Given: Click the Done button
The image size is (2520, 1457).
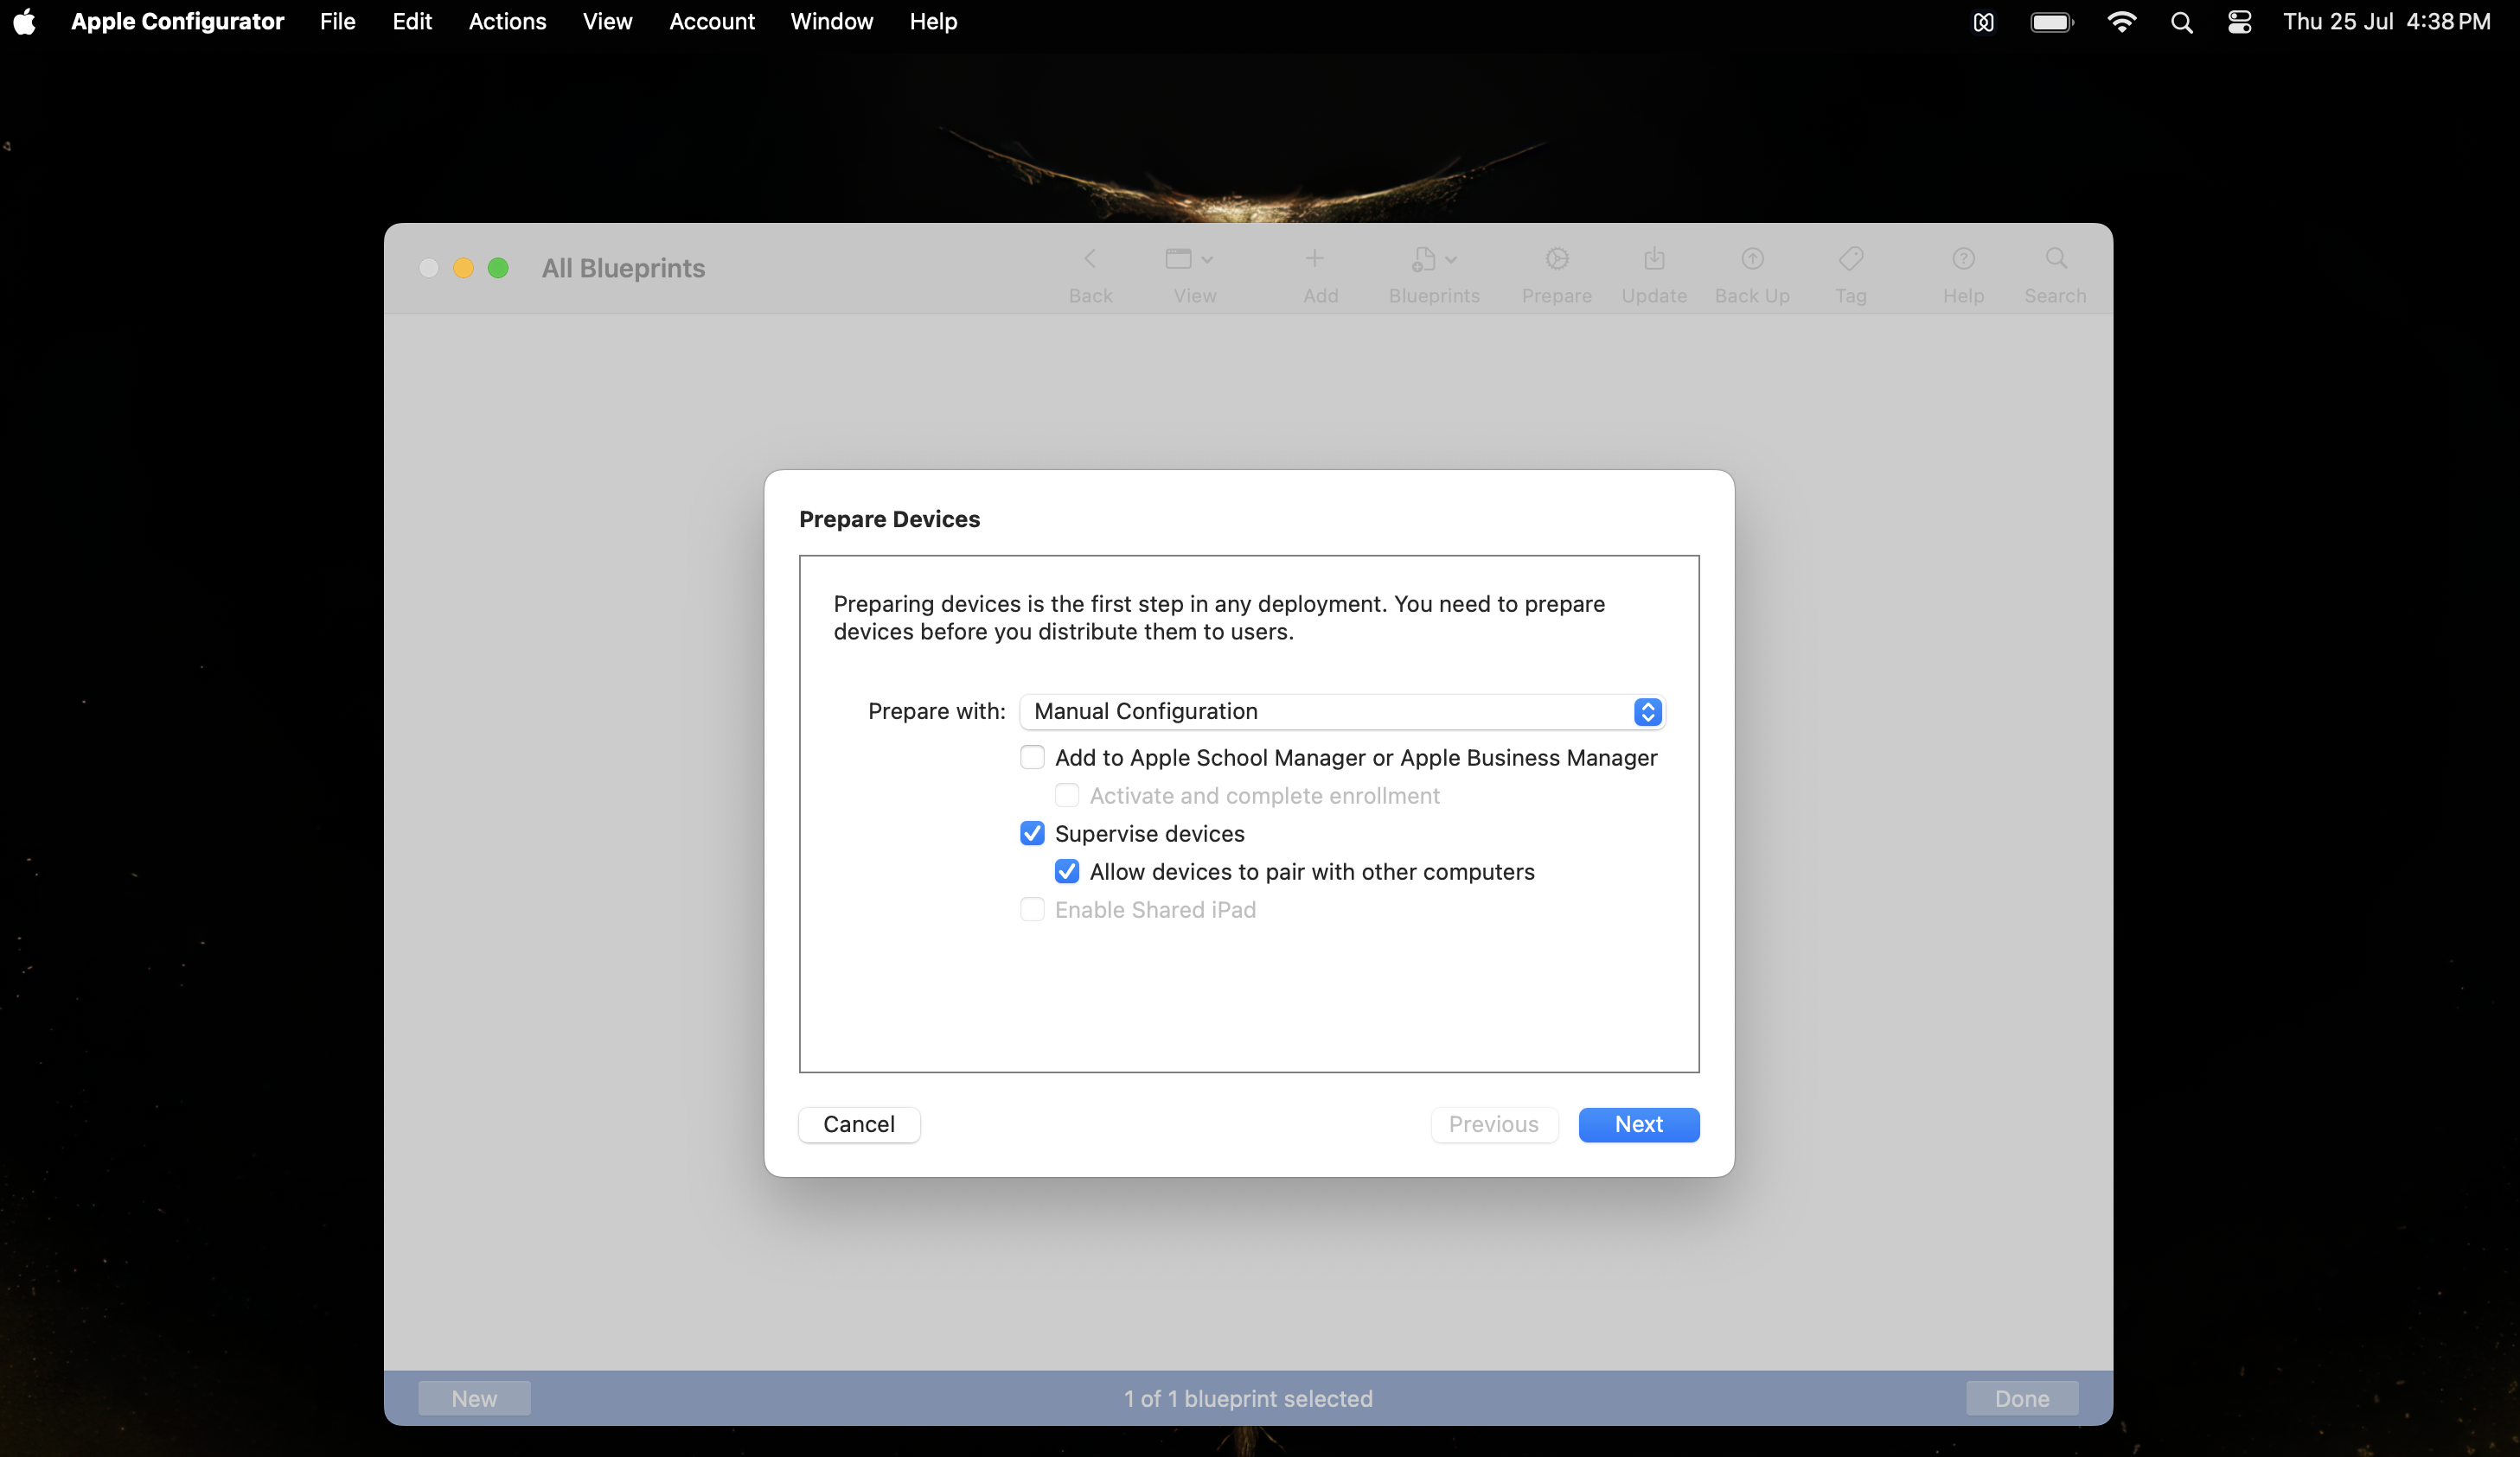Looking at the screenshot, I should click(x=2021, y=1398).
